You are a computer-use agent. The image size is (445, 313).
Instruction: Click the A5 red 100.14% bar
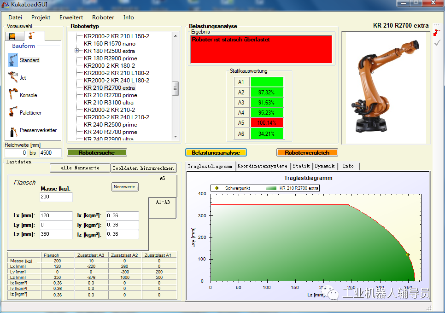point(267,123)
